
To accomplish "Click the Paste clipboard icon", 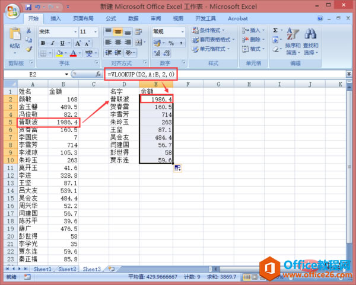I will (x=15, y=34).
